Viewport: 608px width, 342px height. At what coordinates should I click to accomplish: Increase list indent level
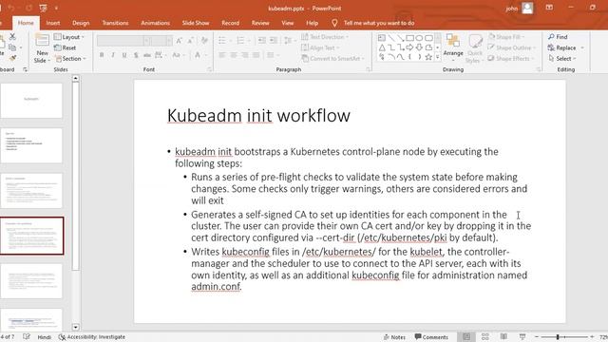point(274,40)
